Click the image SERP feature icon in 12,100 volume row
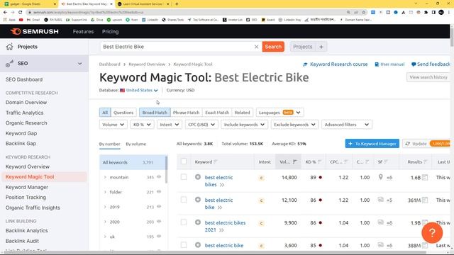The image size is (454, 255). click(381, 200)
